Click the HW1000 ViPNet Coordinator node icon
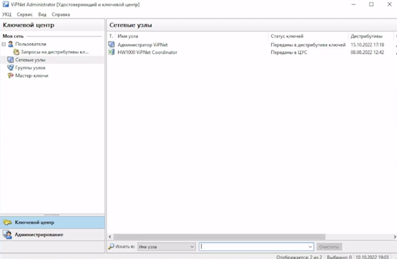397x259 pixels. [111, 52]
